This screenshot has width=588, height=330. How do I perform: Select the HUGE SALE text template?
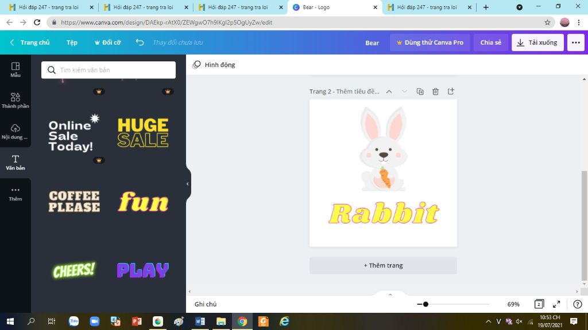[143, 133]
